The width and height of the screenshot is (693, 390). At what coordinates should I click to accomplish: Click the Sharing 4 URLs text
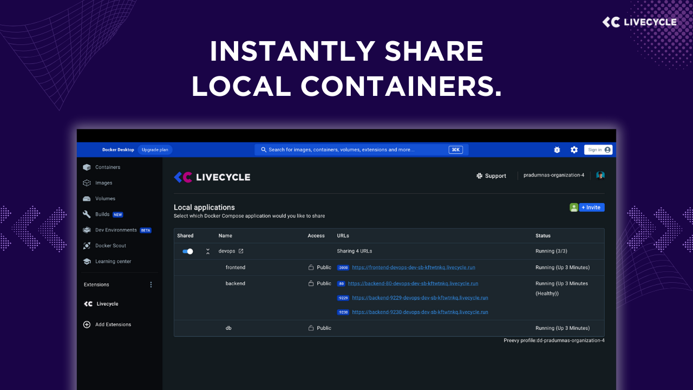pos(354,251)
